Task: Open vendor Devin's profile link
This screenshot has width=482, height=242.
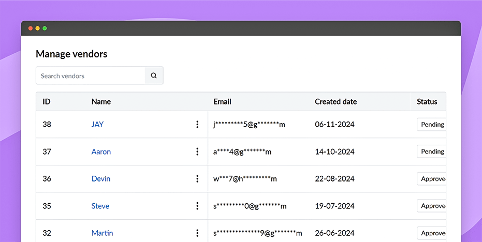Action: [101, 179]
